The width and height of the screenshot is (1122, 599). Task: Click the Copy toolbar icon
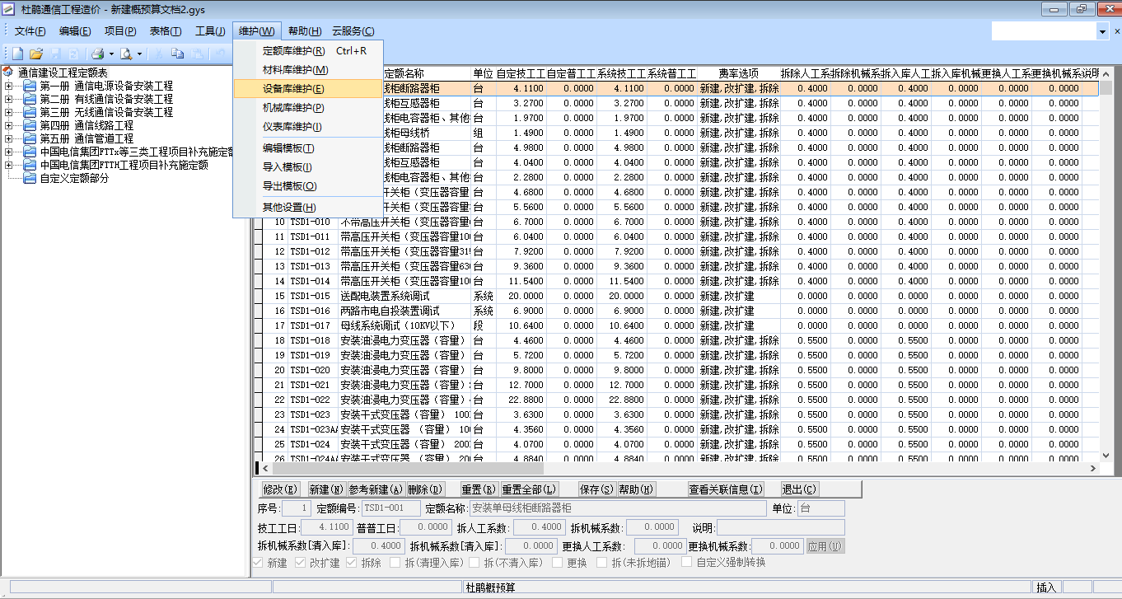tap(177, 54)
